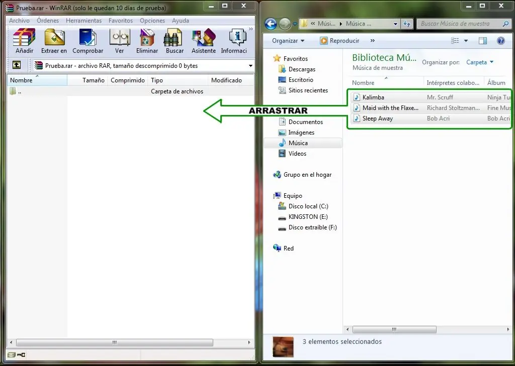Click the Explorer search magnifier icon
Screen dimensions: 515x366
(x=506, y=24)
